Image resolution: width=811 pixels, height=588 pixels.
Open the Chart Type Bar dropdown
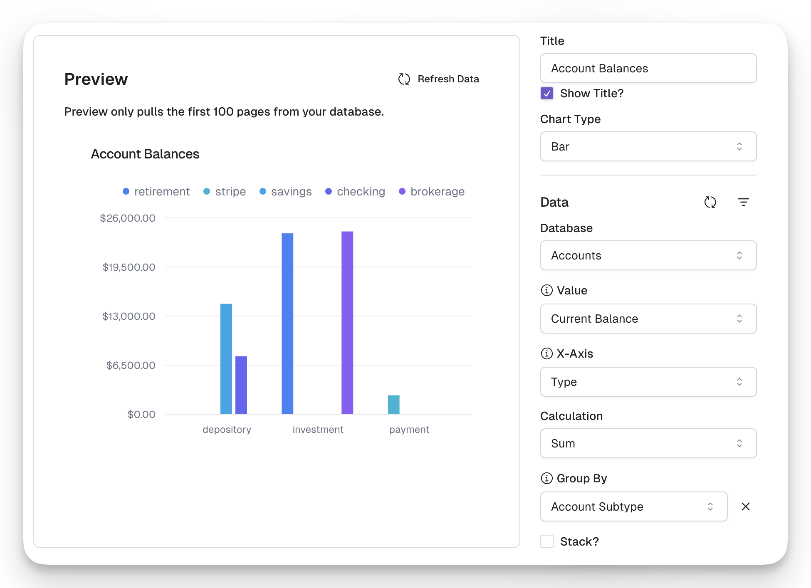click(x=648, y=146)
